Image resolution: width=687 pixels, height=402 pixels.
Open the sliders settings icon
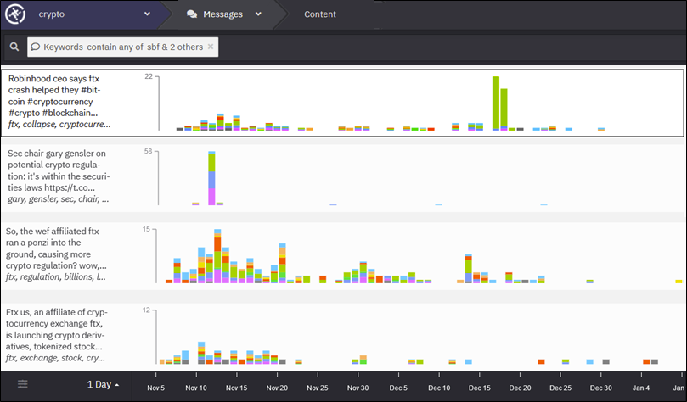click(x=22, y=384)
